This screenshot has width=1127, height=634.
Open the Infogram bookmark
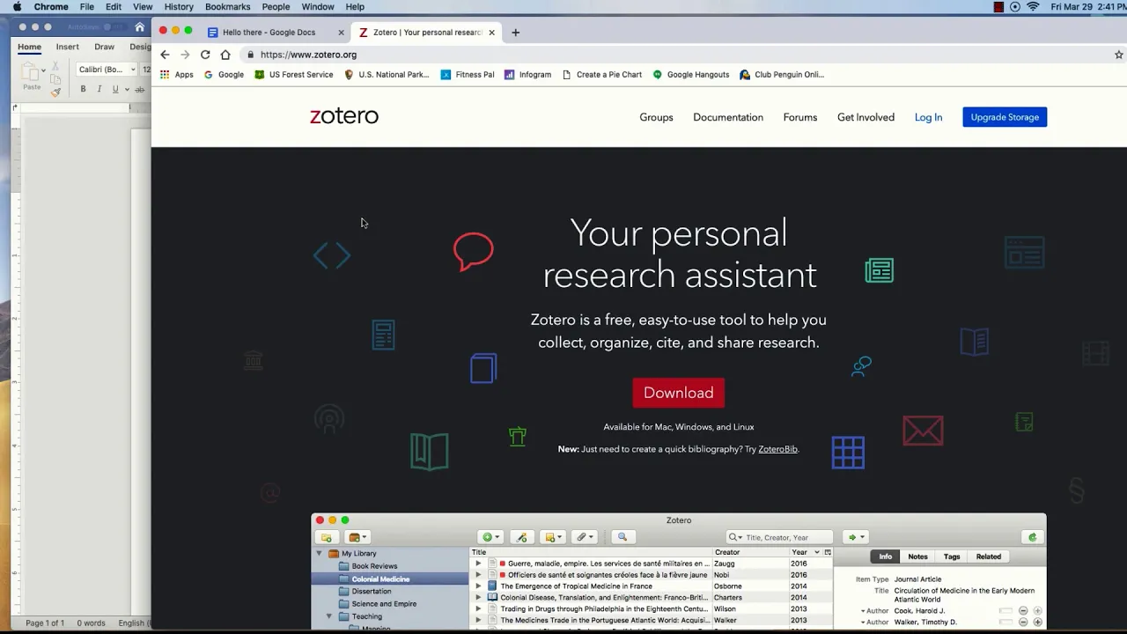[527, 75]
